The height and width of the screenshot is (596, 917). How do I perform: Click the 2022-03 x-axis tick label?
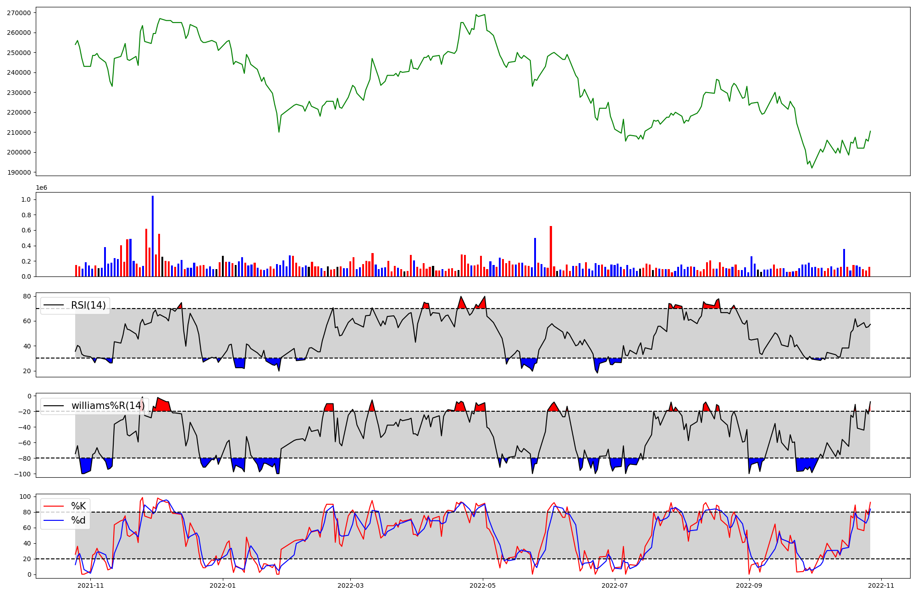pyautogui.click(x=351, y=585)
